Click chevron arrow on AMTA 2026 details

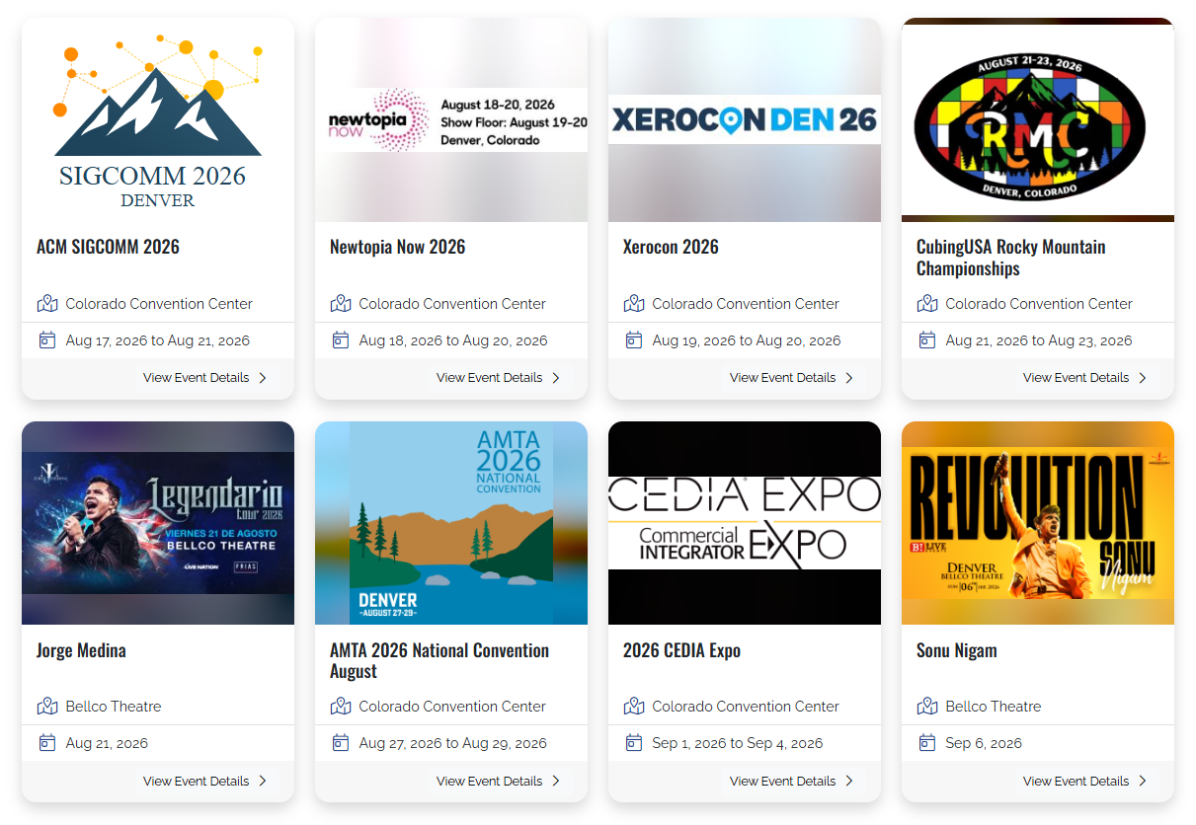[x=556, y=781]
